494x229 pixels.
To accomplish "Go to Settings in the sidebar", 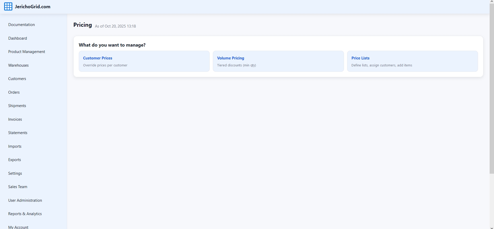I will coord(15,173).
